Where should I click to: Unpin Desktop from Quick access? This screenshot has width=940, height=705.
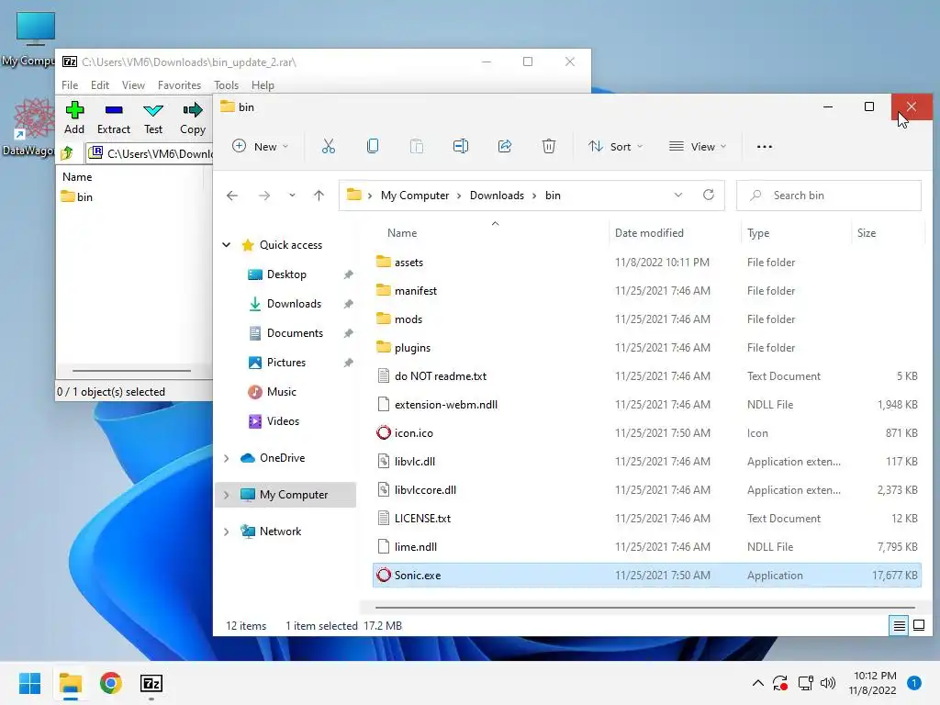click(x=348, y=274)
